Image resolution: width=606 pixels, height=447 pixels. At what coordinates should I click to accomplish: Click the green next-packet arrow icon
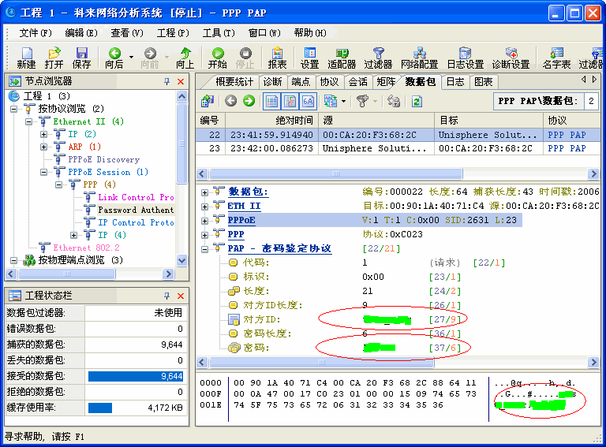click(x=249, y=101)
